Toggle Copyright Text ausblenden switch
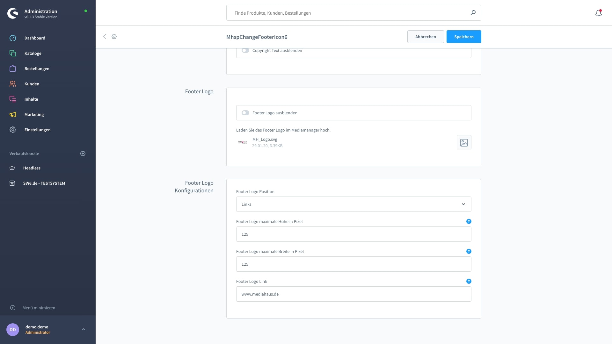This screenshot has width=612, height=344. (245, 50)
